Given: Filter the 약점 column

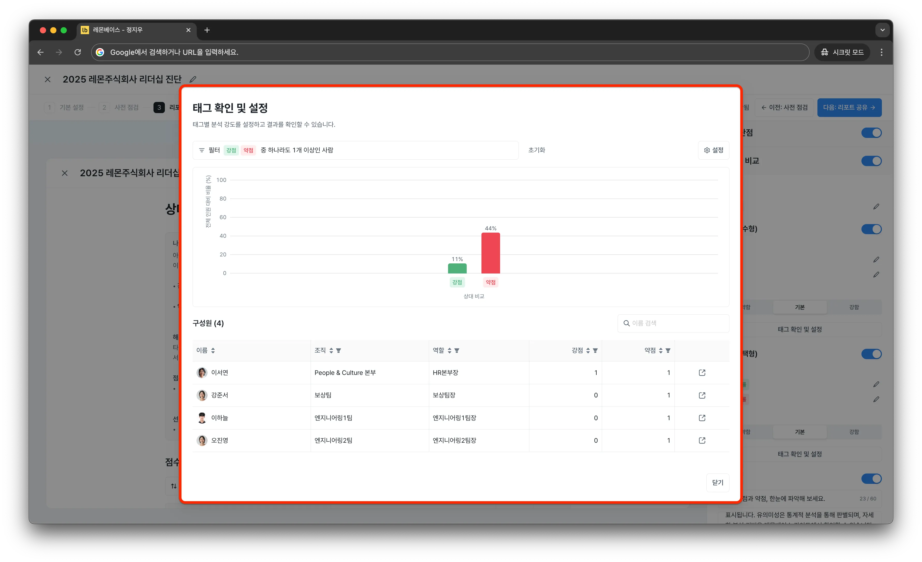Looking at the screenshot, I should (x=668, y=350).
